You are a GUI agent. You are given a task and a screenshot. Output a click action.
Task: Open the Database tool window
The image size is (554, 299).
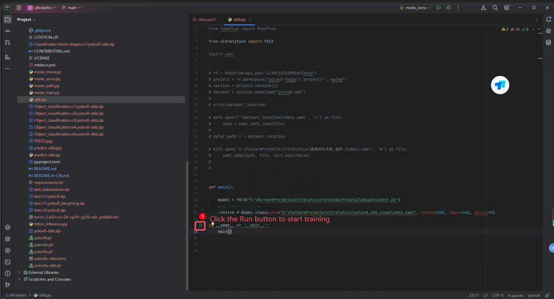pos(549,43)
